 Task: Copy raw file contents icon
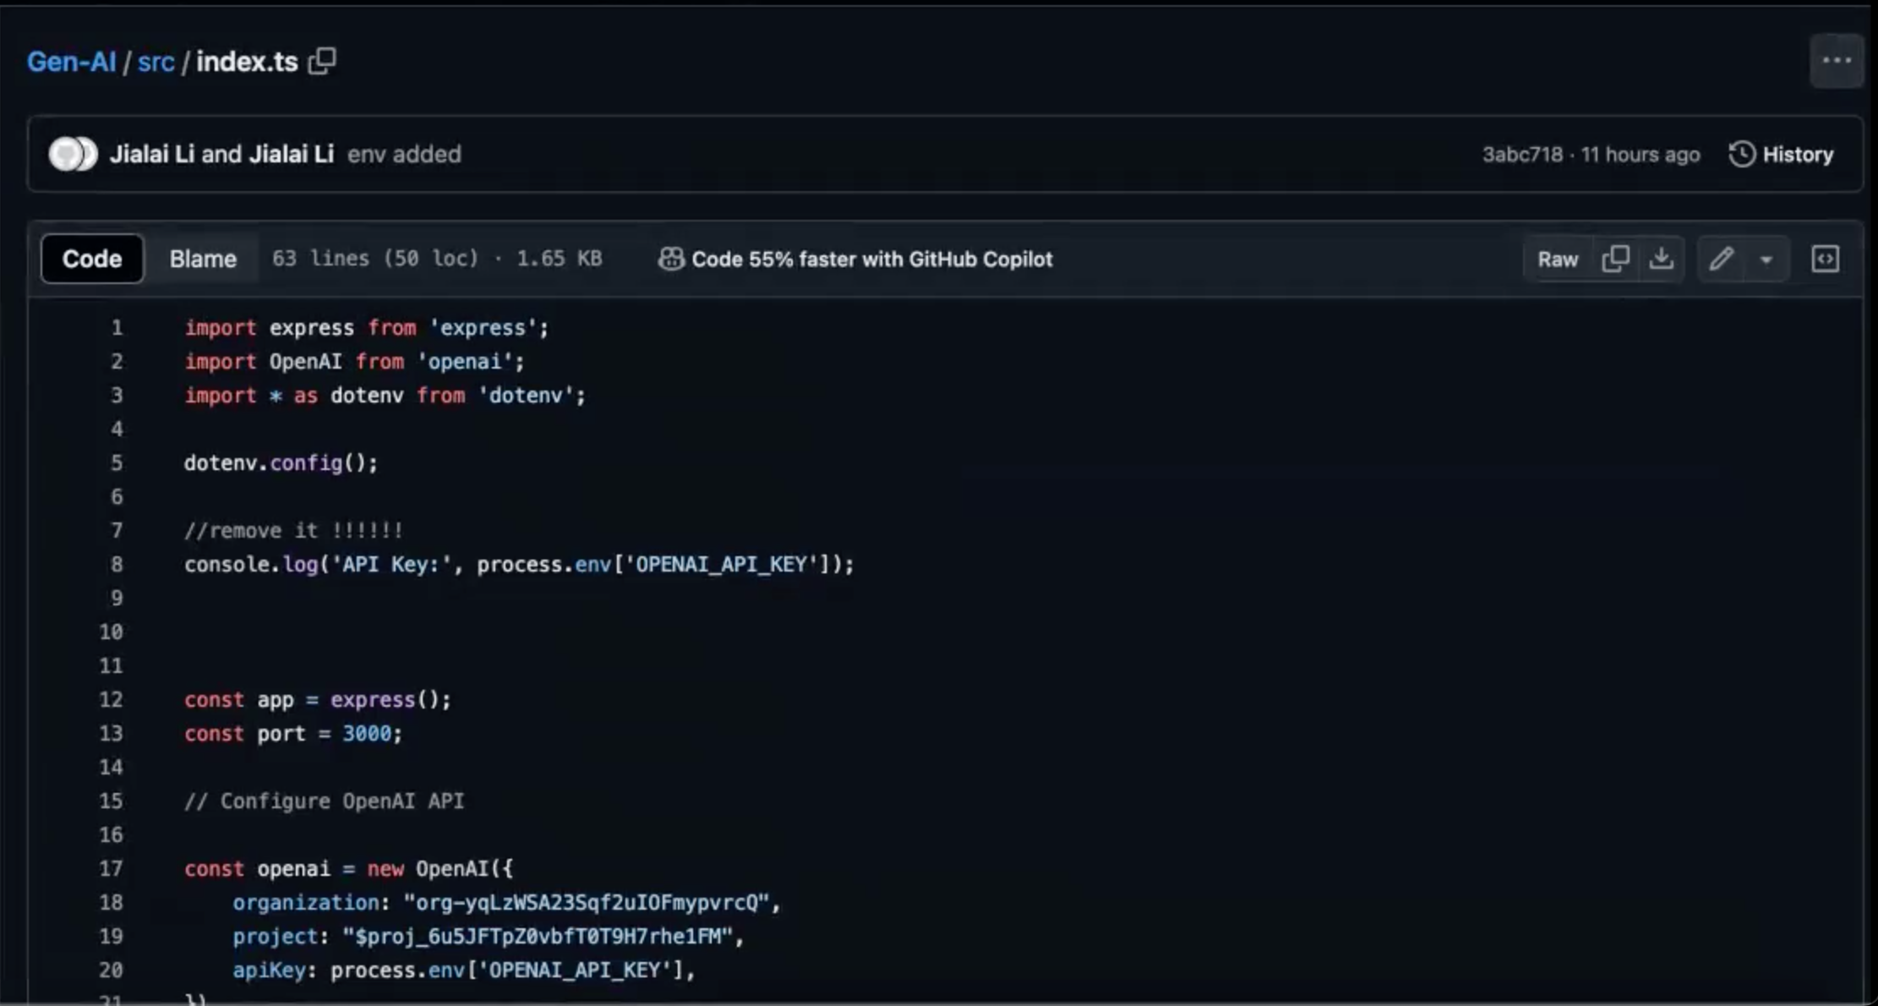coord(1615,259)
